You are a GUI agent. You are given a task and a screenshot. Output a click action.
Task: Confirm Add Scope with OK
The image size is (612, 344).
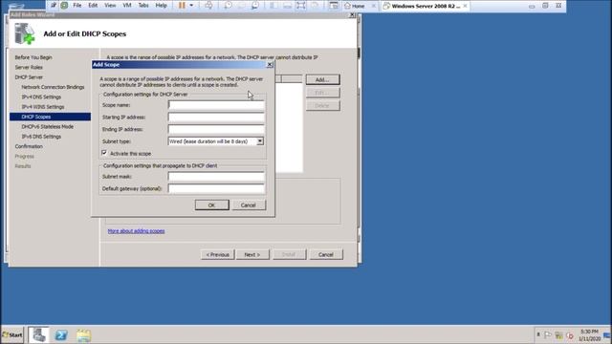pos(212,205)
